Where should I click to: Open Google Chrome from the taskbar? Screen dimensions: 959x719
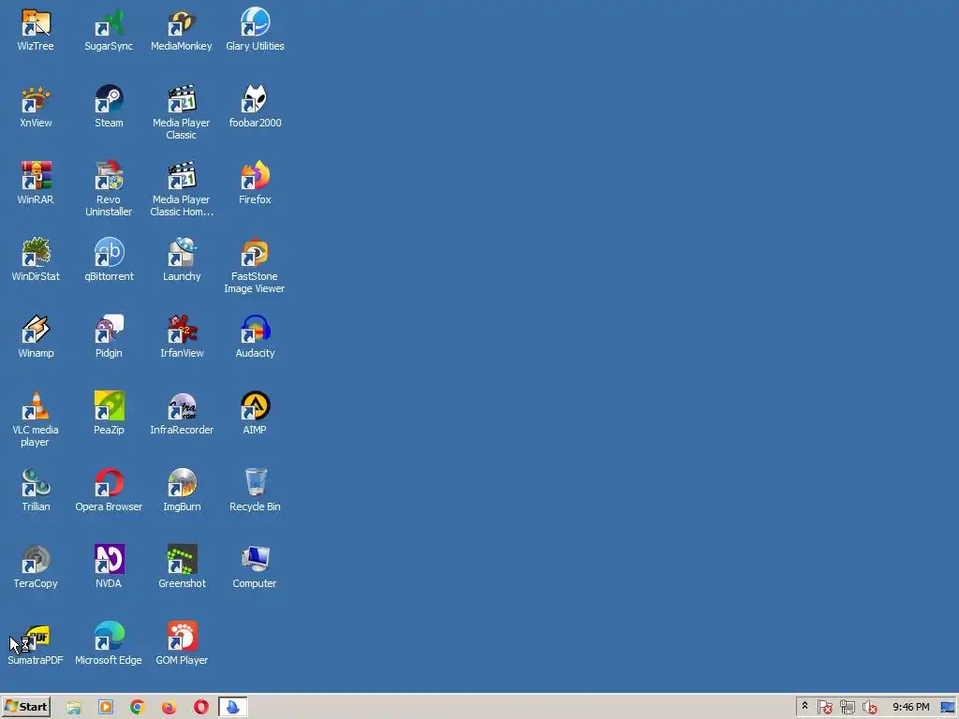tap(138, 708)
